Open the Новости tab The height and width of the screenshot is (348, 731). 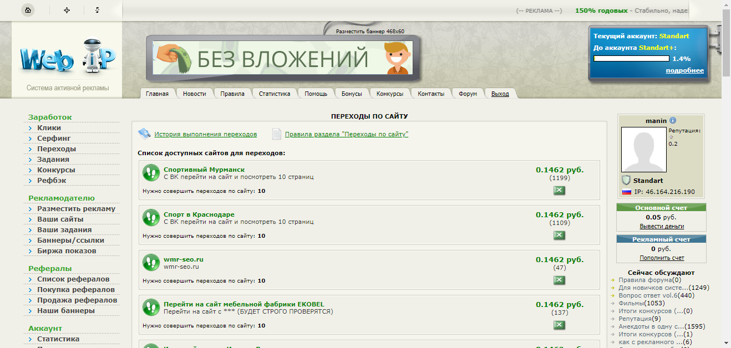point(194,94)
